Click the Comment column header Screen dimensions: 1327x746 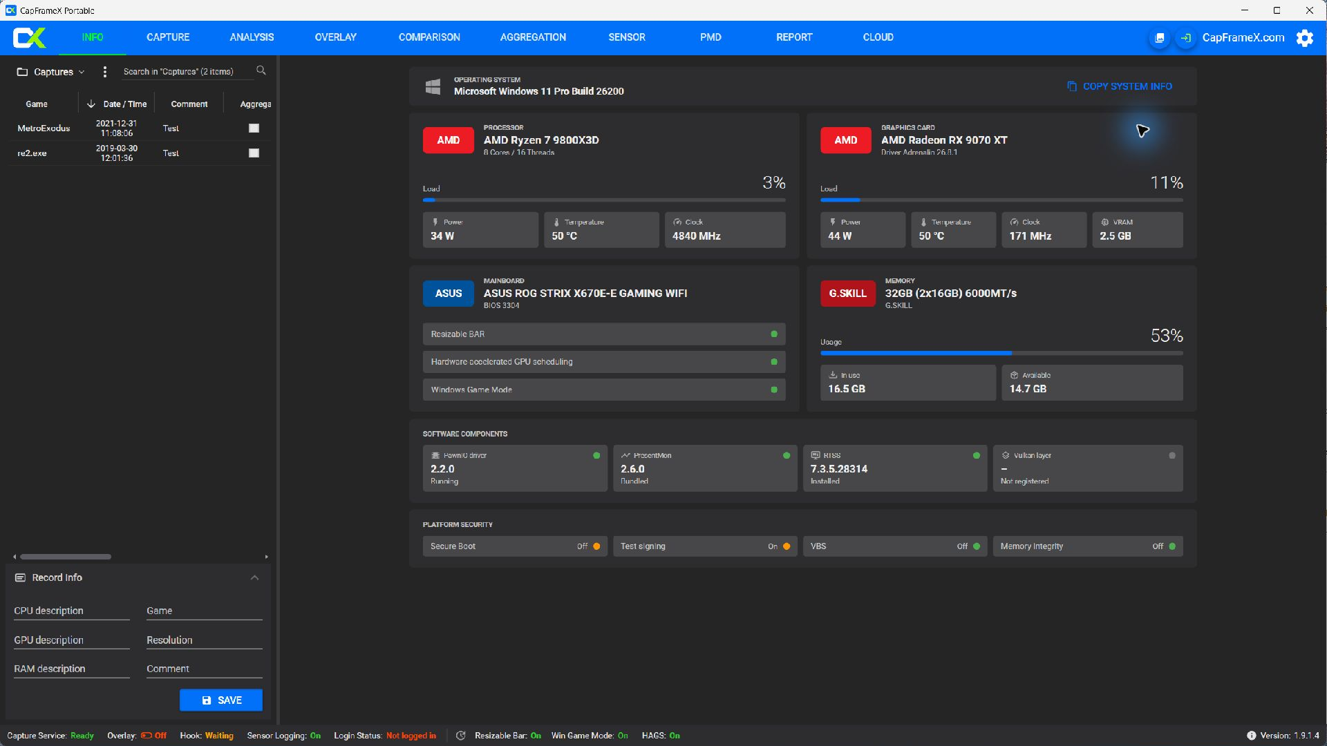point(189,104)
